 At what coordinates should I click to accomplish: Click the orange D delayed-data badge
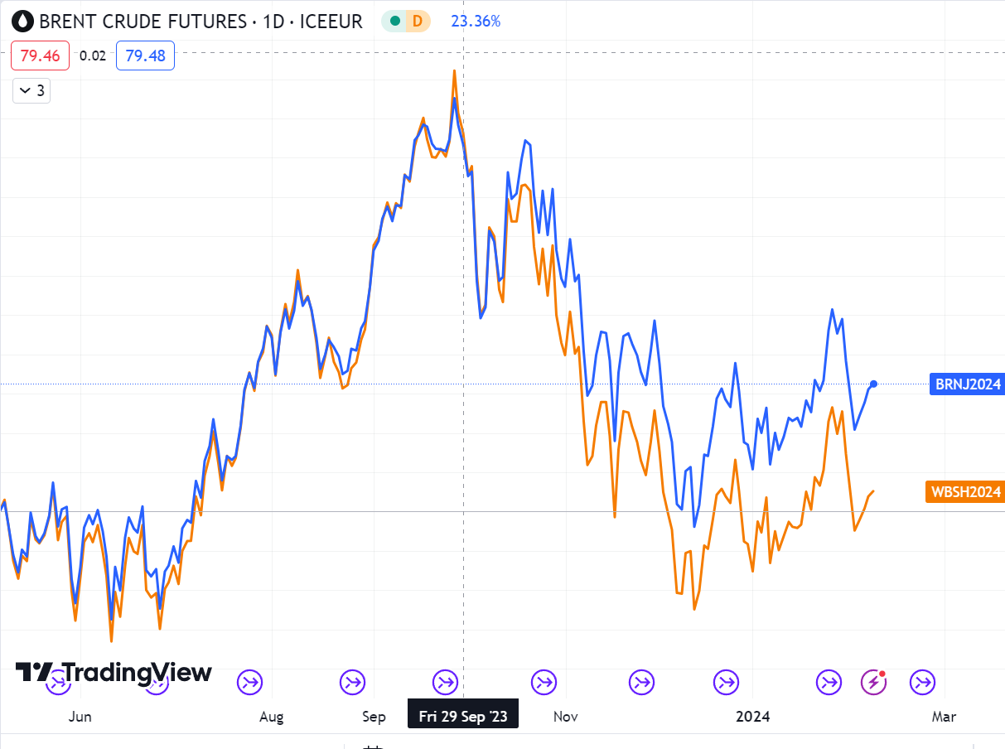417,22
